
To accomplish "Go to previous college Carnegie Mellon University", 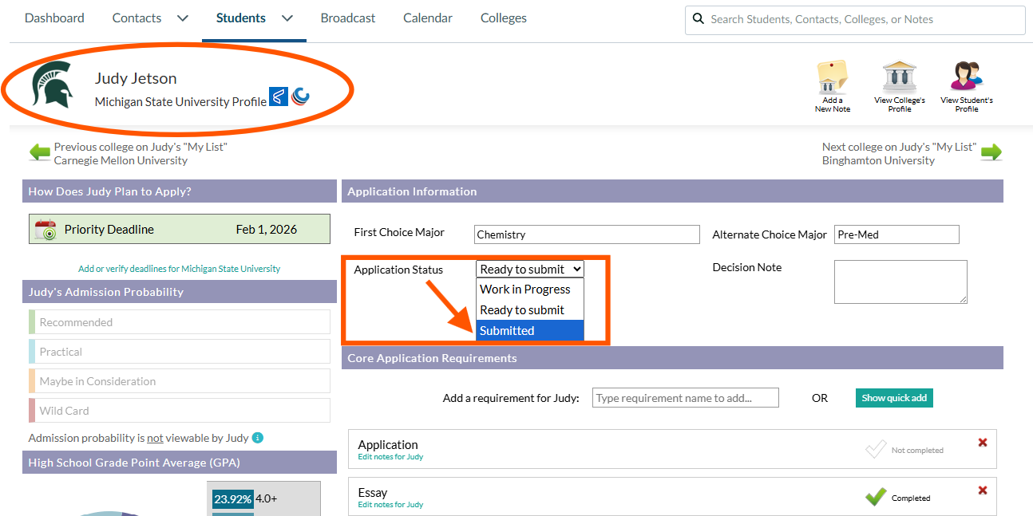I will (x=121, y=160).
